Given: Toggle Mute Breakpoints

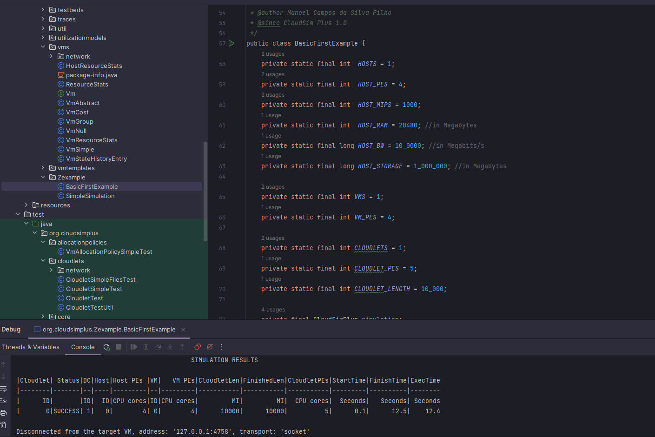Looking at the screenshot, I should 209,347.
